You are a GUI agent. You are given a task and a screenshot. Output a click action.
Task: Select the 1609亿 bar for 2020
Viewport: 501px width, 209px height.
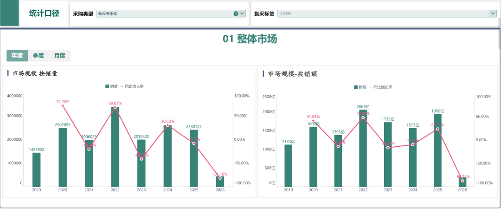(313, 157)
